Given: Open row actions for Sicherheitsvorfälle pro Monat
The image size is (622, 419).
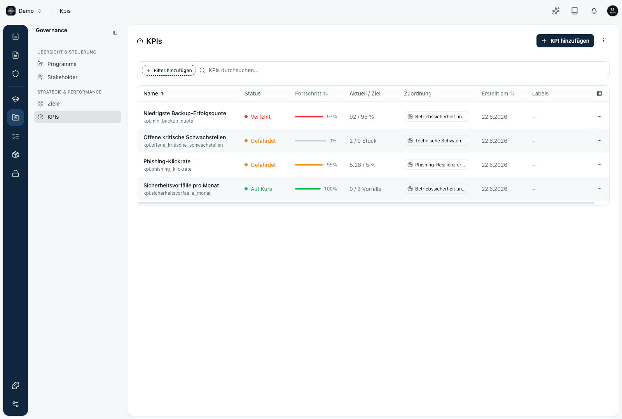Looking at the screenshot, I should pyautogui.click(x=599, y=189).
